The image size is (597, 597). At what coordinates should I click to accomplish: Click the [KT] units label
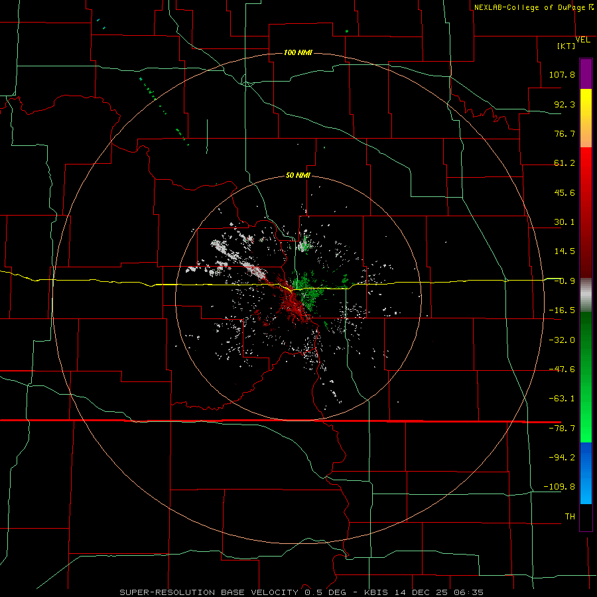pos(566,46)
